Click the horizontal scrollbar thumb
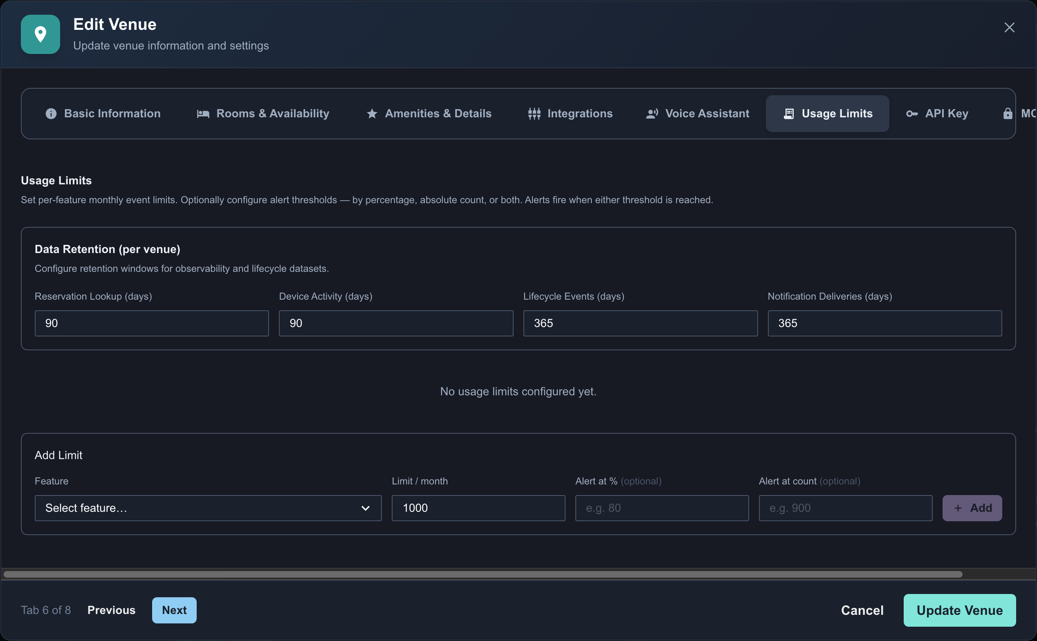This screenshot has width=1037, height=641. pyautogui.click(x=483, y=574)
